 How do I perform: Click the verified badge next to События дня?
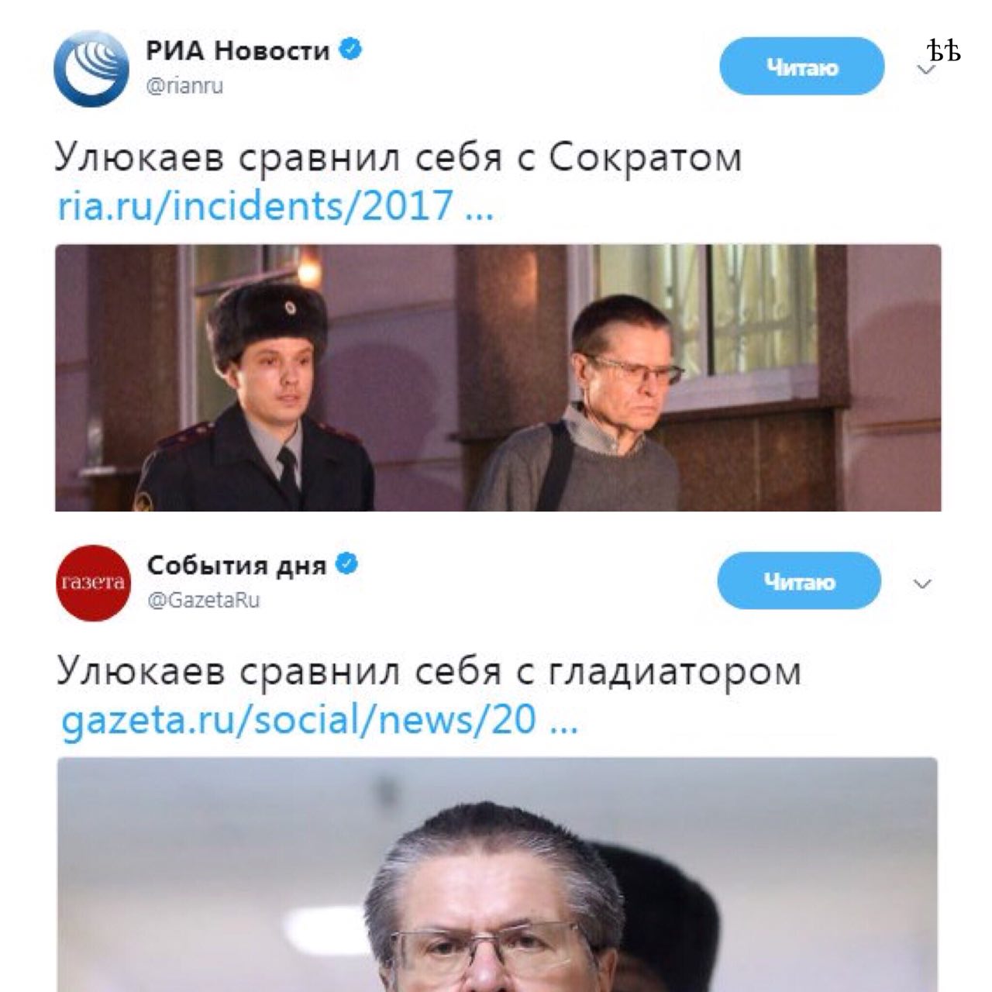346,564
